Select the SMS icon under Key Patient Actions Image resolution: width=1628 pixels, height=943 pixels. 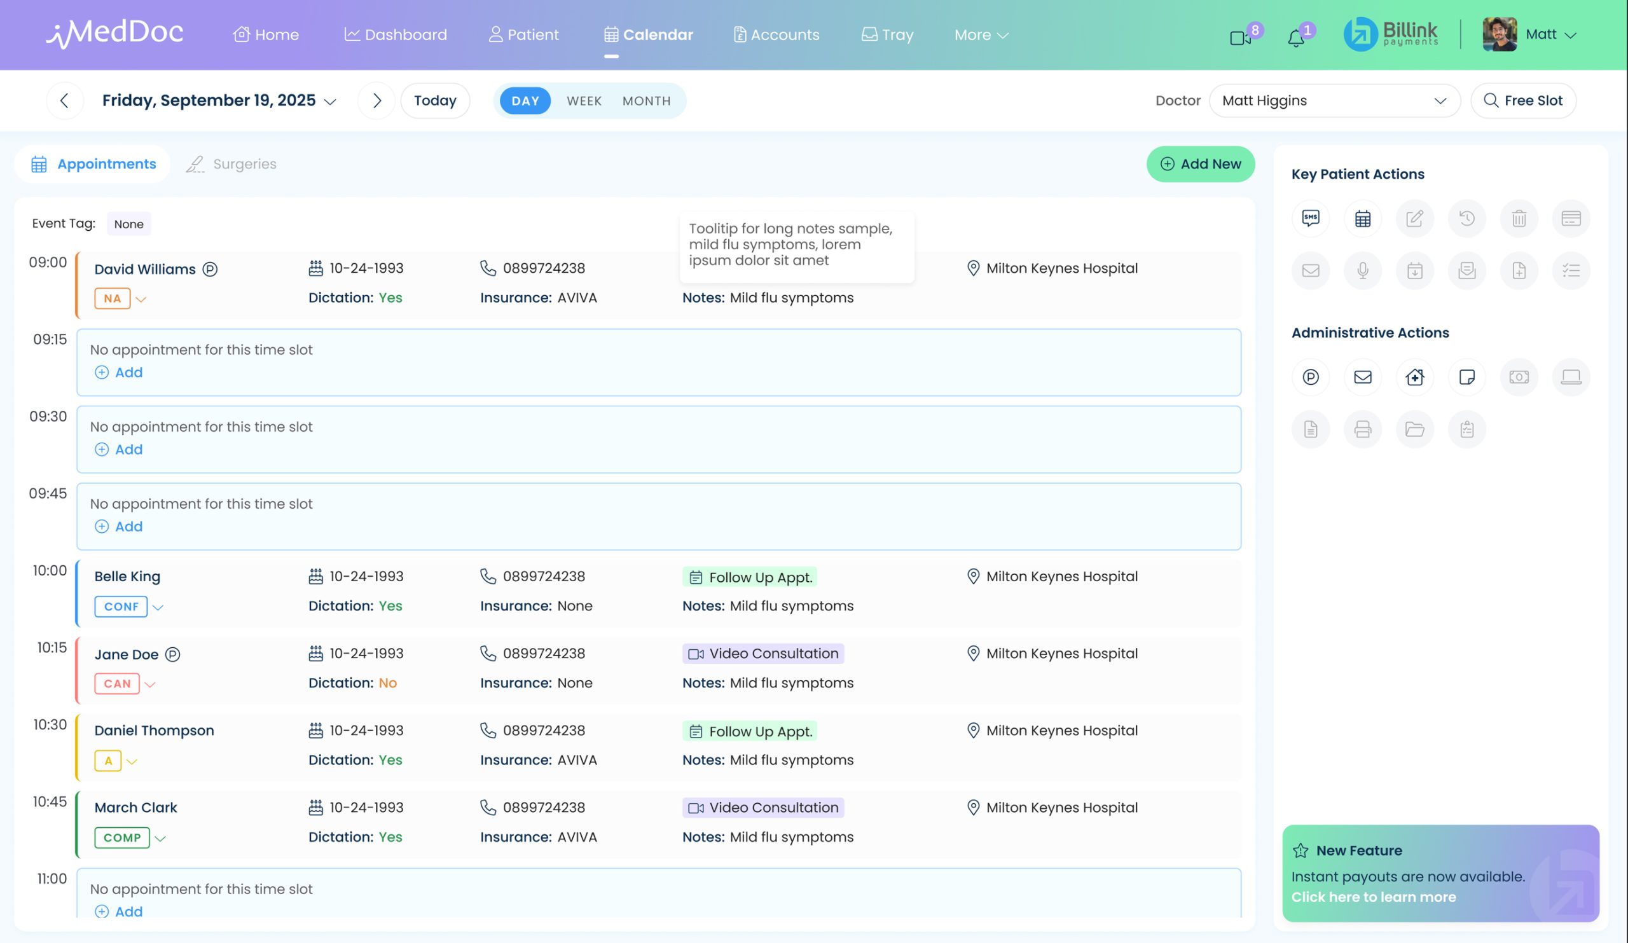(1311, 218)
